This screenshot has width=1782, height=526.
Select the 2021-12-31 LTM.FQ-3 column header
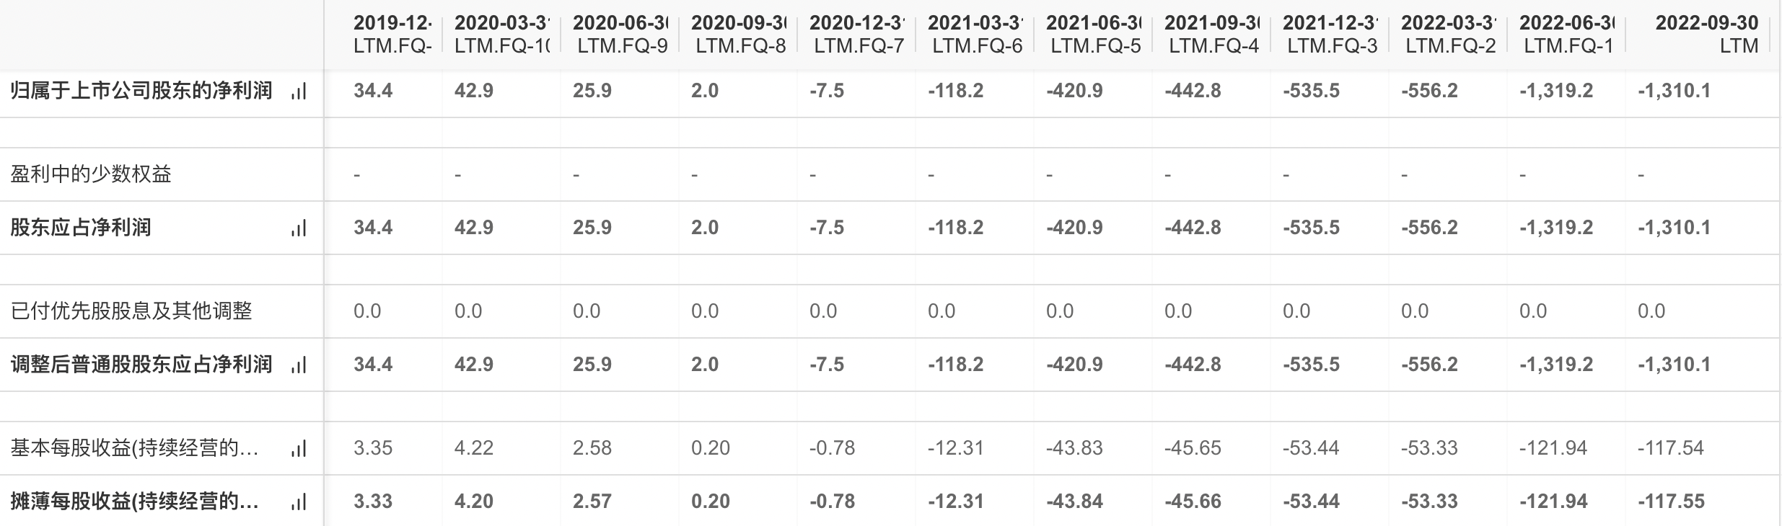pyautogui.click(x=1330, y=34)
